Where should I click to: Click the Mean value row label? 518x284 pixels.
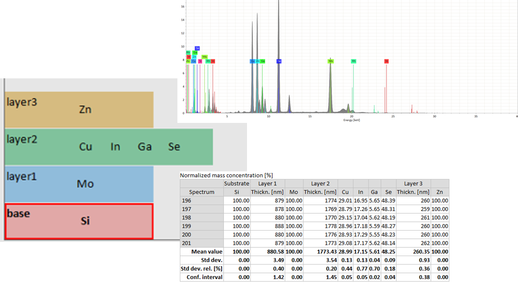[206, 252]
